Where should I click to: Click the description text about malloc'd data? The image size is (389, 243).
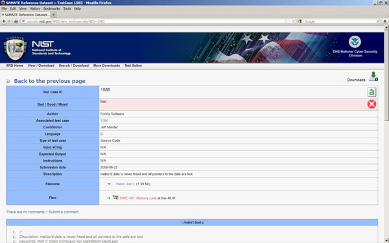pos(147,174)
